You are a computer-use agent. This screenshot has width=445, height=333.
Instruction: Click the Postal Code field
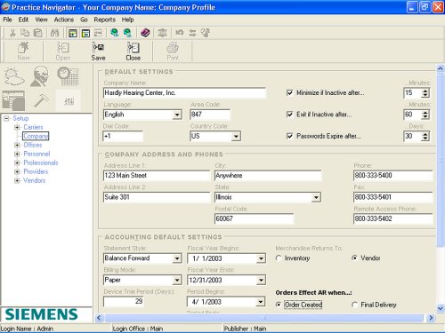(254, 219)
